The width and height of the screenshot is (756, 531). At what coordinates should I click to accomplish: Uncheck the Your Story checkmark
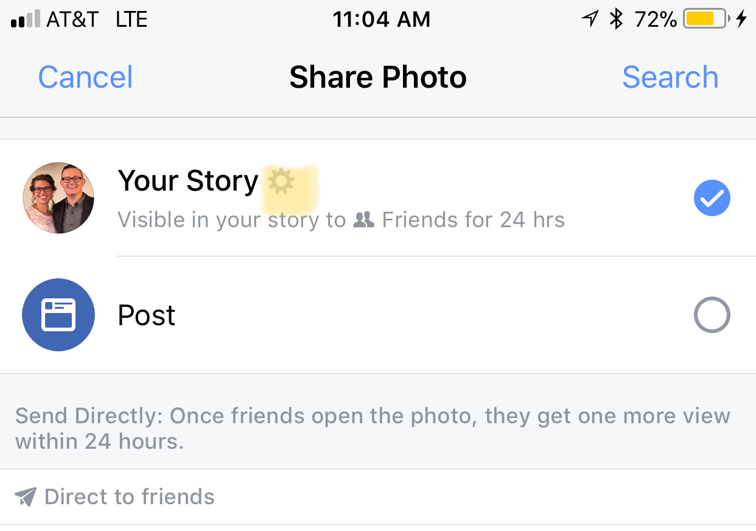click(x=712, y=199)
